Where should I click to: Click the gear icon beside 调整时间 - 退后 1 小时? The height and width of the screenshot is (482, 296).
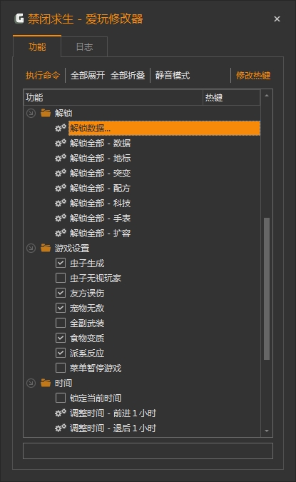click(61, 428)
